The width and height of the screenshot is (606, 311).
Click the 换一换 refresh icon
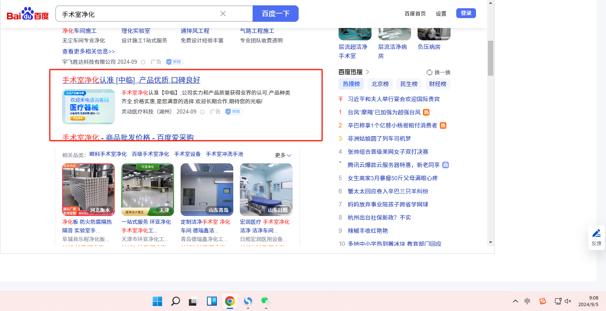pyautogui.click(x=430, y=72)
